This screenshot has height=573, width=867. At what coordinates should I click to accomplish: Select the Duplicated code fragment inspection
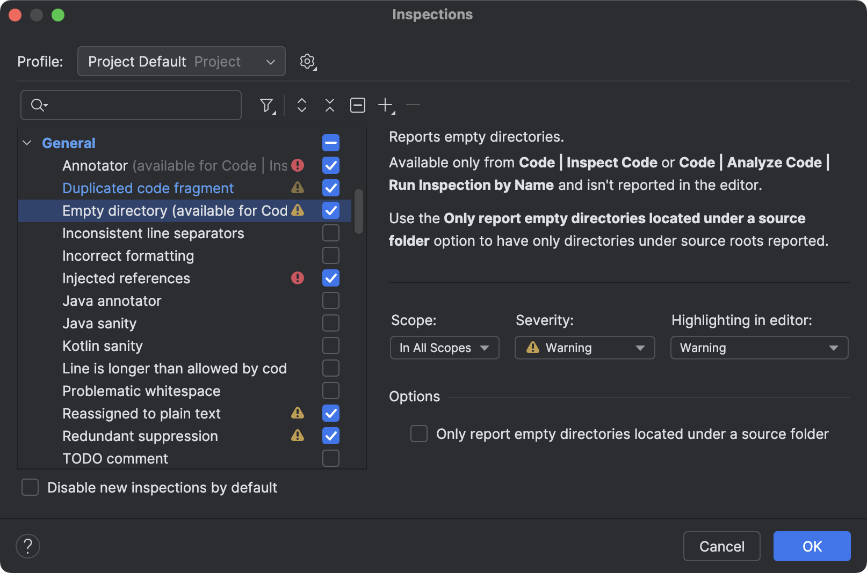(x=148, y=188)
